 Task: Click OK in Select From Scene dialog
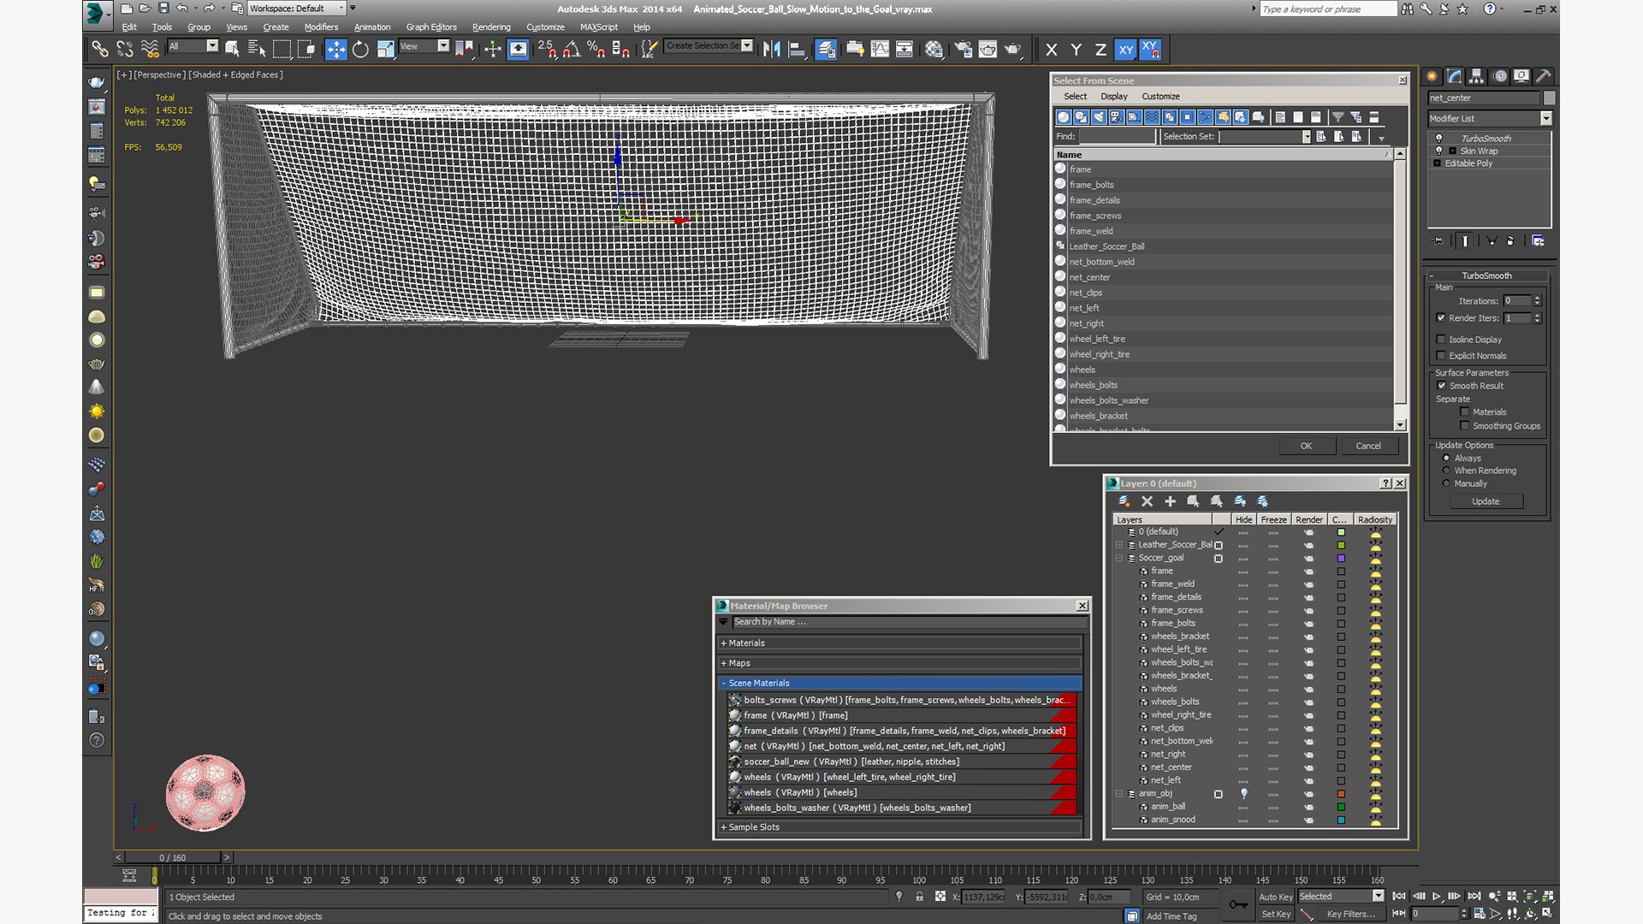1306,446
